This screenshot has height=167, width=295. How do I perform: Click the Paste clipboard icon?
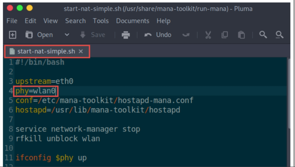[x=241, y=35]
